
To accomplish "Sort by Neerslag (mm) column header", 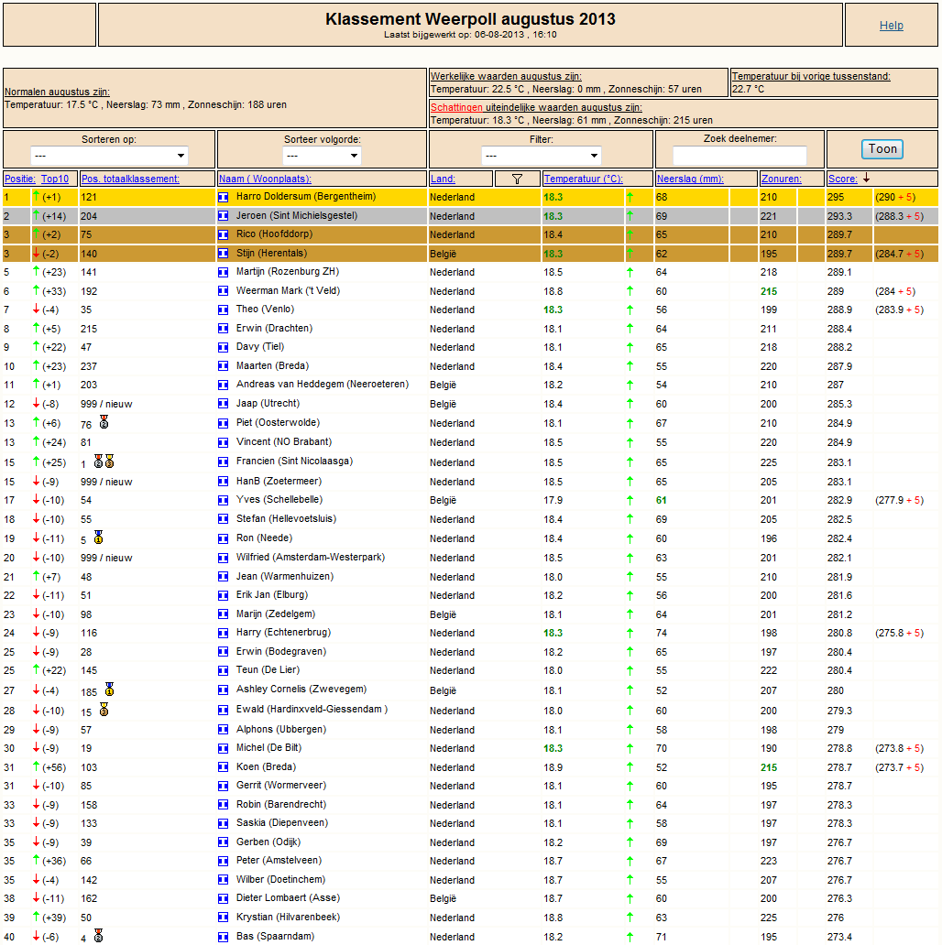I will pos(690,179).
